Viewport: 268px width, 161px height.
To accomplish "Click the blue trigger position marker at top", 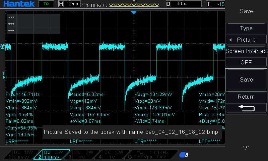I will click(134, 12).
